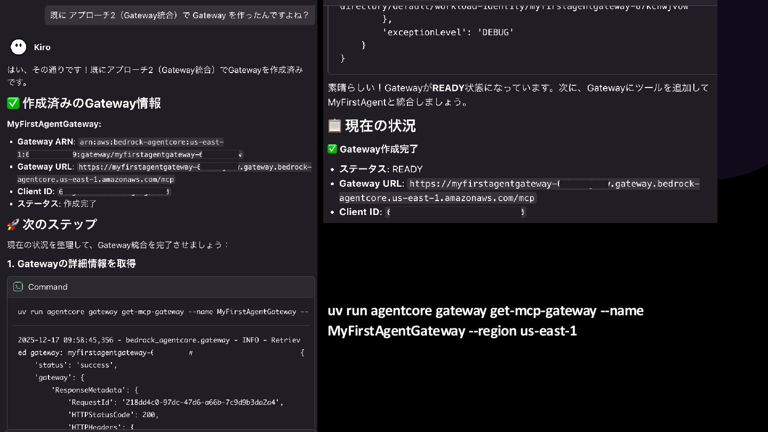Click the 次のステップ heading
Image resolution: width=768 pixels, height=432 pixels.
pyautogui.click(x=60, y=225)
